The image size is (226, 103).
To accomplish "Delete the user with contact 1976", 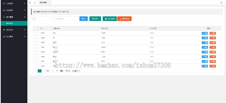I will point(213,33).
